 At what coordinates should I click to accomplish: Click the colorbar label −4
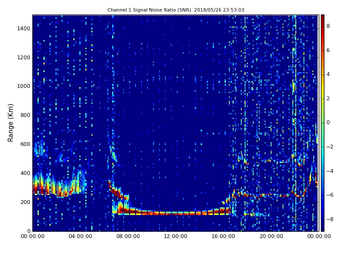coord(330,171)
